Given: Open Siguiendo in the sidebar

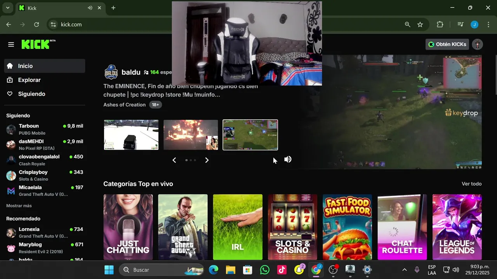Looking at the screenshot, I should tap(45, 94).
